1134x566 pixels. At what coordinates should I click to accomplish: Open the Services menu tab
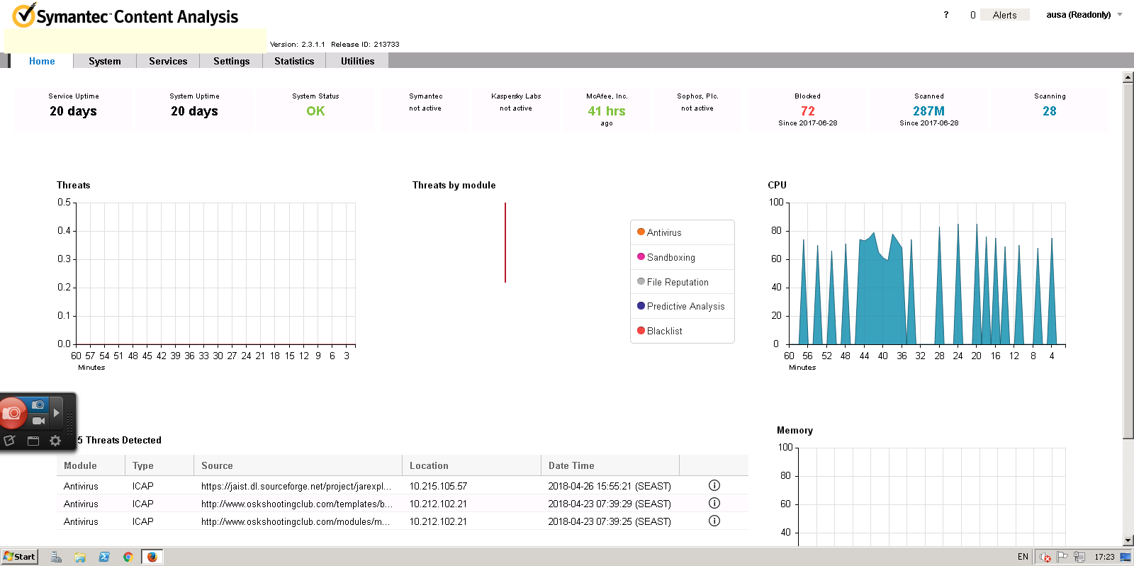168,61
